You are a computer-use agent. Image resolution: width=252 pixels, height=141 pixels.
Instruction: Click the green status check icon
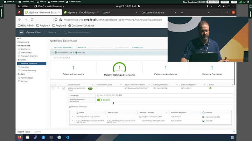tap(210, 88)
